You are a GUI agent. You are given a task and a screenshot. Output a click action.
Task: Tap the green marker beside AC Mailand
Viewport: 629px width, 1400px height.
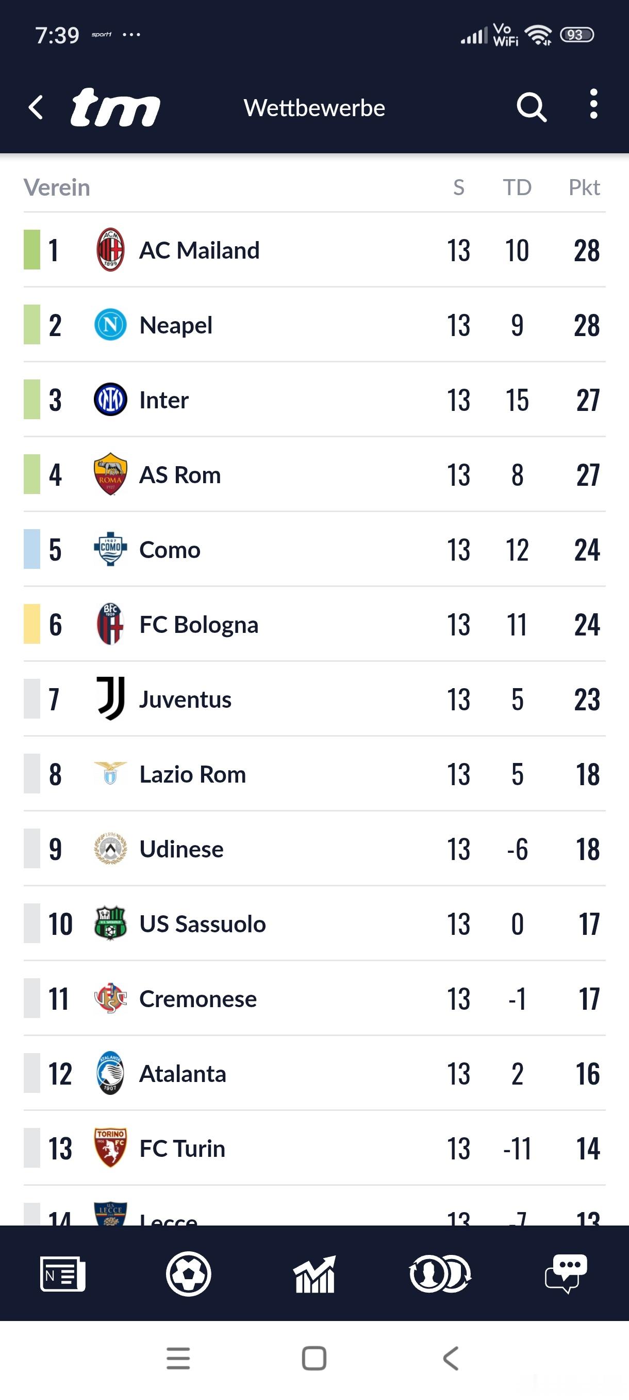point(32,250)
